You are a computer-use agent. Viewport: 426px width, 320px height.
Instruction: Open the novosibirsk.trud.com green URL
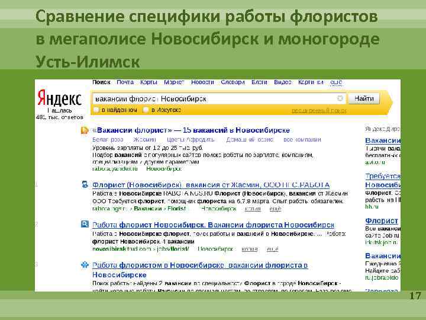(x=141, y=249)
